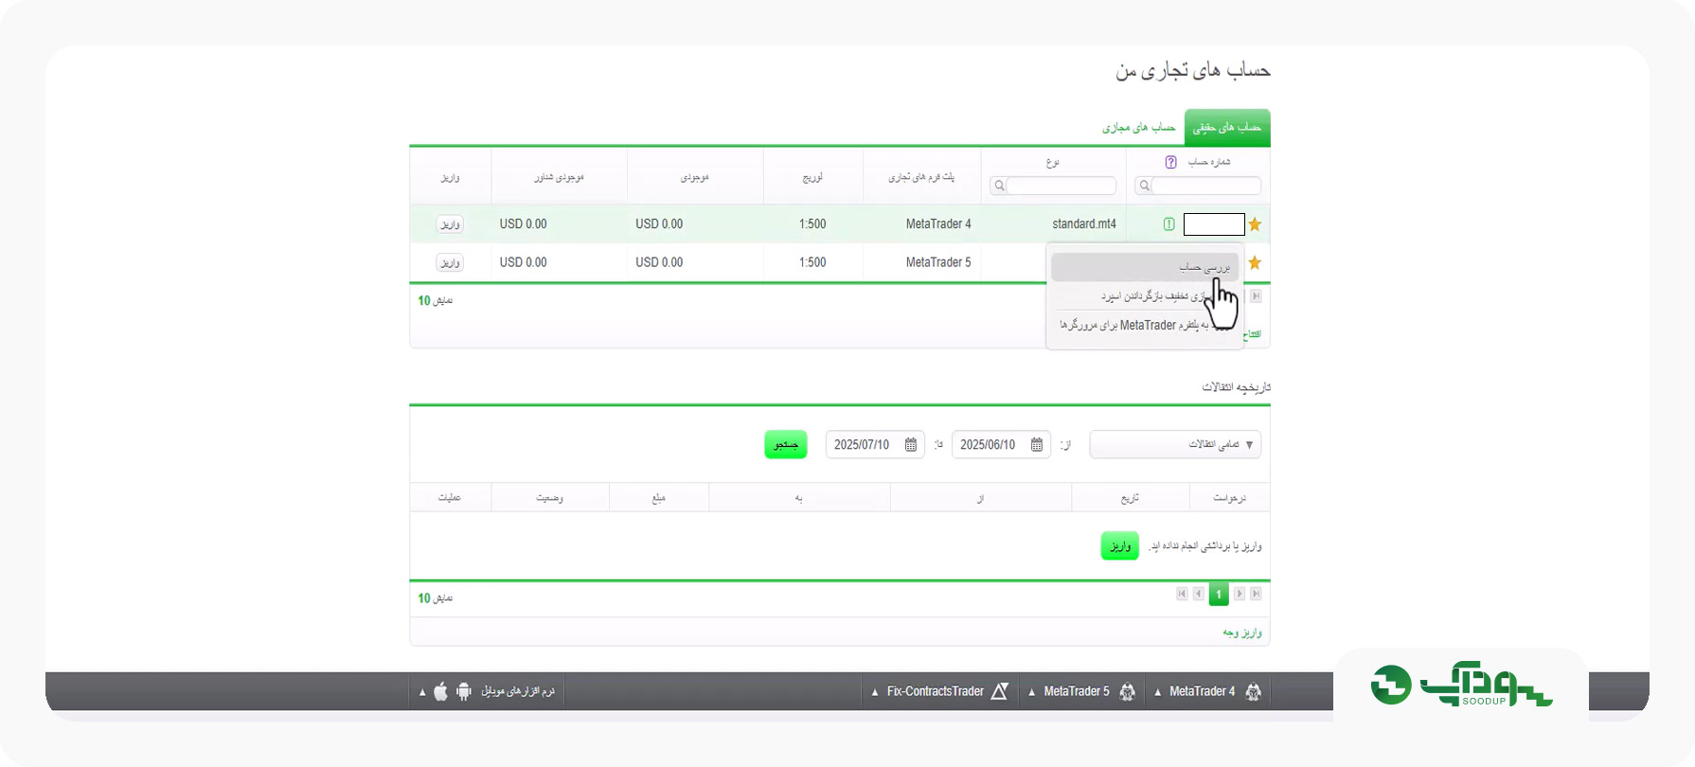Click the to-date field showing 2025/07/10

(875, 445)
